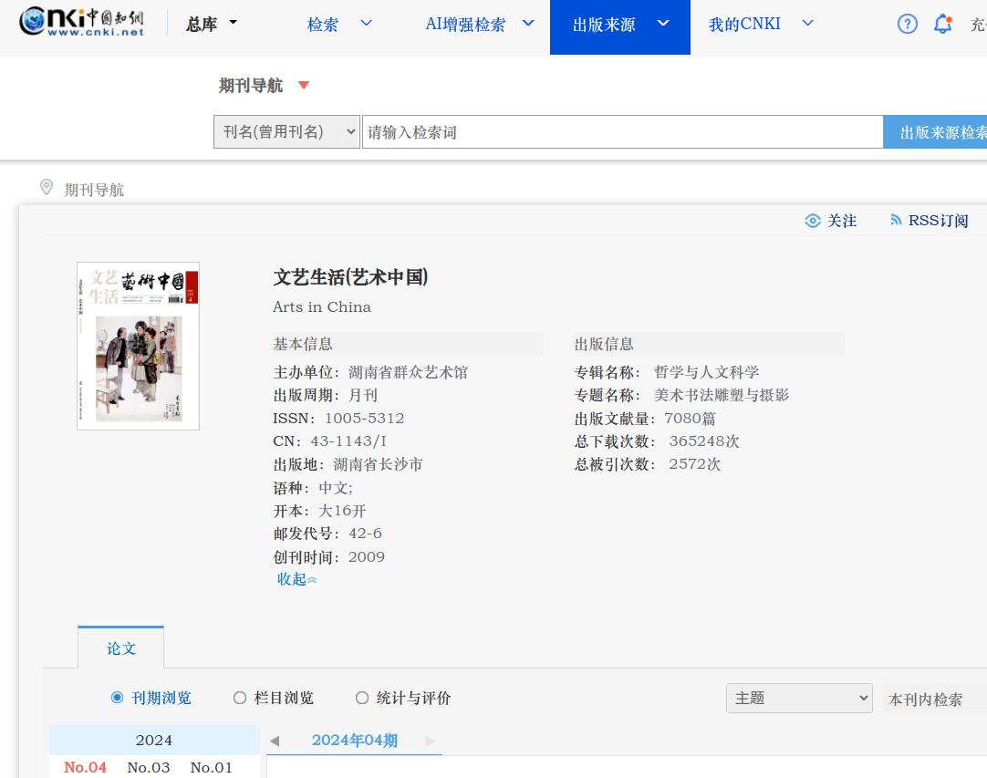This screenshot has width=987, height=778.
Task: Open the 出版来源 menu
Action: (619, 25)
